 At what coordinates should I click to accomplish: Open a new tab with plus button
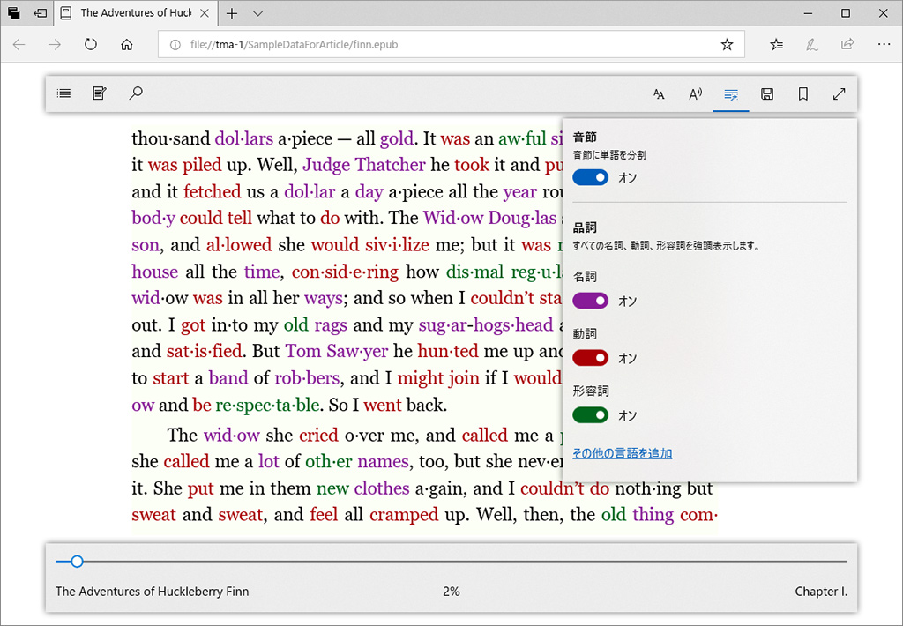232,13
